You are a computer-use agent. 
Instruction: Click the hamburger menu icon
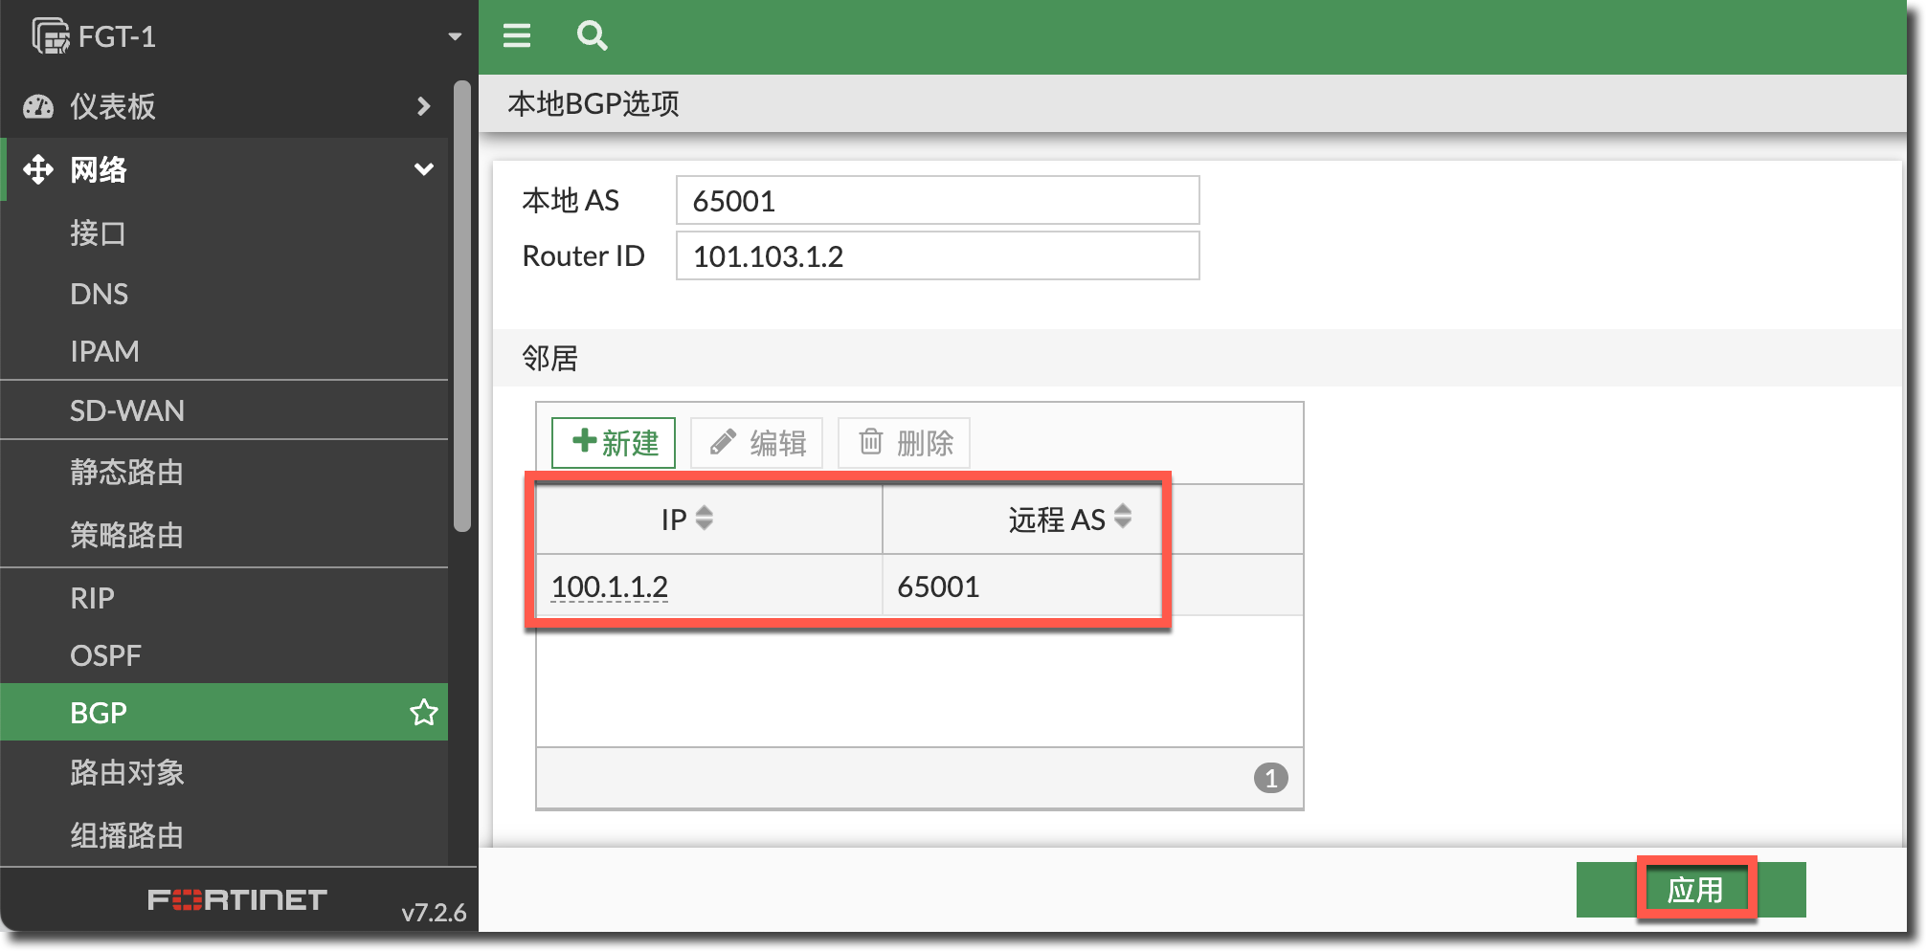pos(517,36)
